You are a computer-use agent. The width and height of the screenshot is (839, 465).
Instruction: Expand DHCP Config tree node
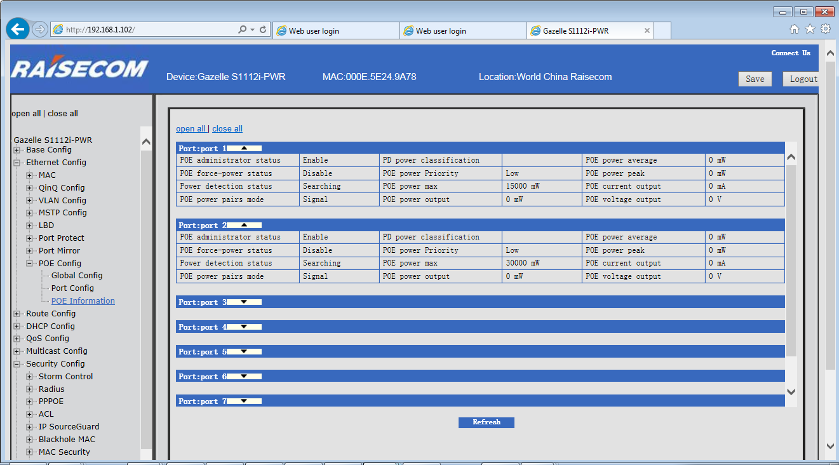(17, 327)
